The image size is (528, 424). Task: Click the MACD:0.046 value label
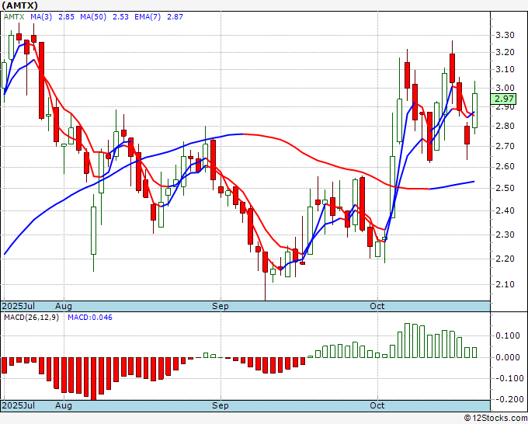point(90,318)
